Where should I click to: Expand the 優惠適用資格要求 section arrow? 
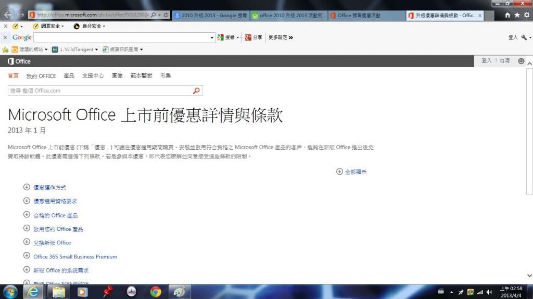tap(27, 201)
